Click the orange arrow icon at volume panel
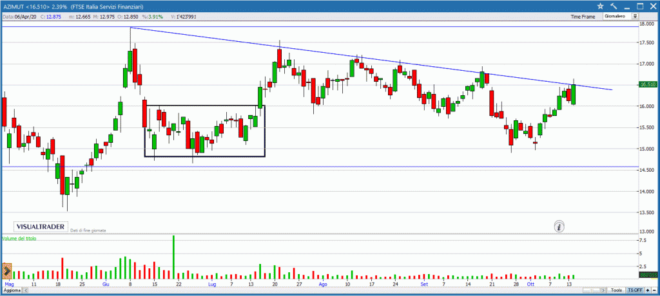 [x=6, y=272]
